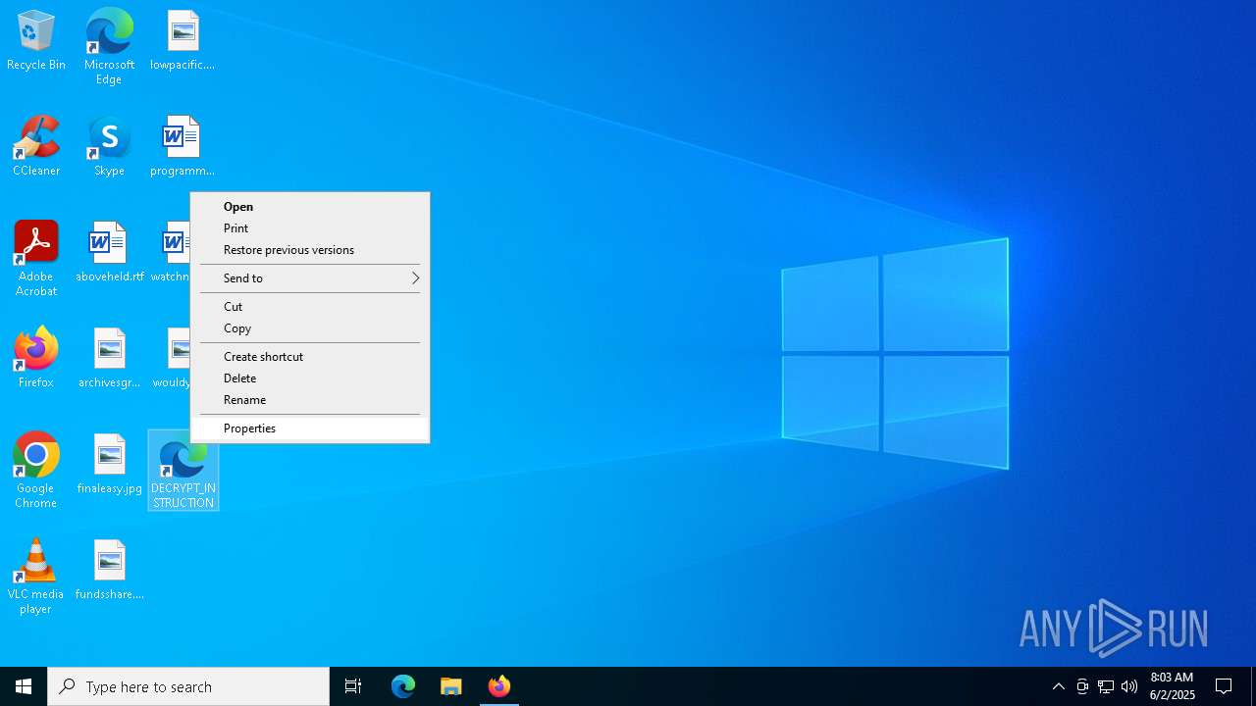Image resolution: width=1256 pixels, height=706 pixels.
Task: Click the taskbar search box
Action: tap(188, 686)
